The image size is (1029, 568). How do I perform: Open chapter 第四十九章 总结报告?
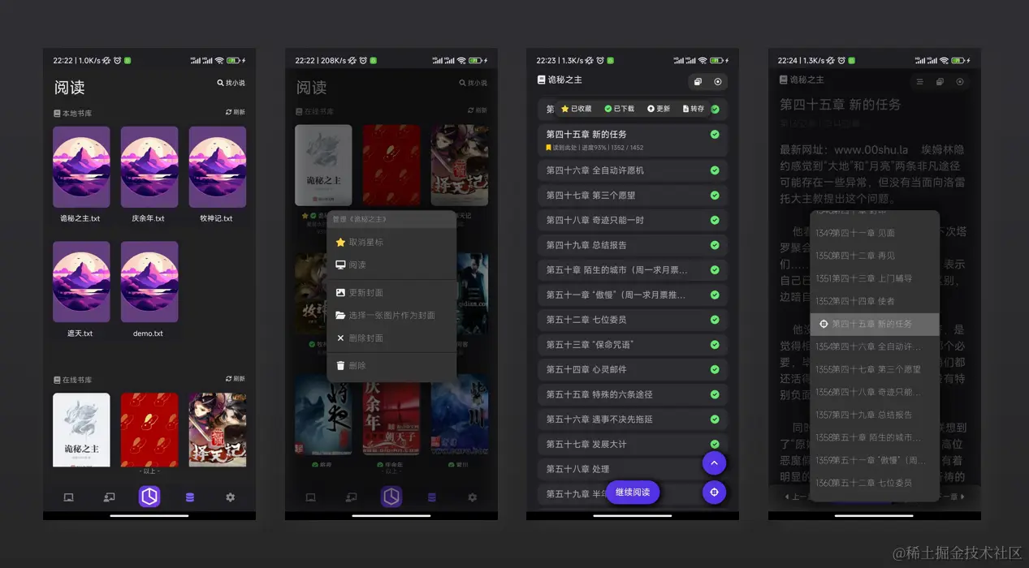click(x=633, y=244)
